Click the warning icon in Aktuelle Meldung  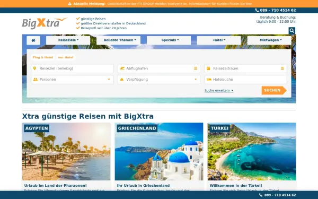69,4
